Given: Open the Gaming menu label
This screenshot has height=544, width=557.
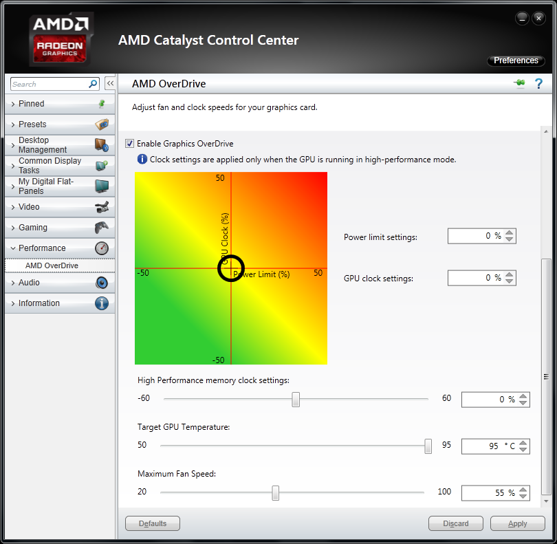Looking at the screenshot, I should pos(33,228).
